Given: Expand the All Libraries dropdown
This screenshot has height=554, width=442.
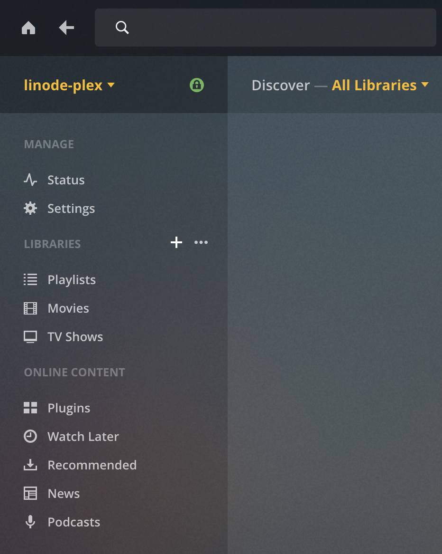Looking at the screenshot, I should click(380, 85).
